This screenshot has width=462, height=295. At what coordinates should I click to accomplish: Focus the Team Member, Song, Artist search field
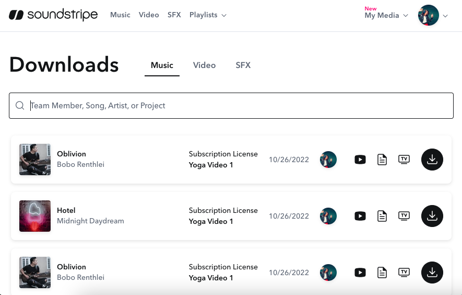235,106
